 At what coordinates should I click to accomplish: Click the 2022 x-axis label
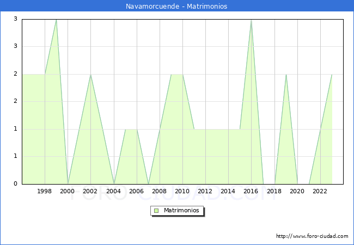pos(320,191)
